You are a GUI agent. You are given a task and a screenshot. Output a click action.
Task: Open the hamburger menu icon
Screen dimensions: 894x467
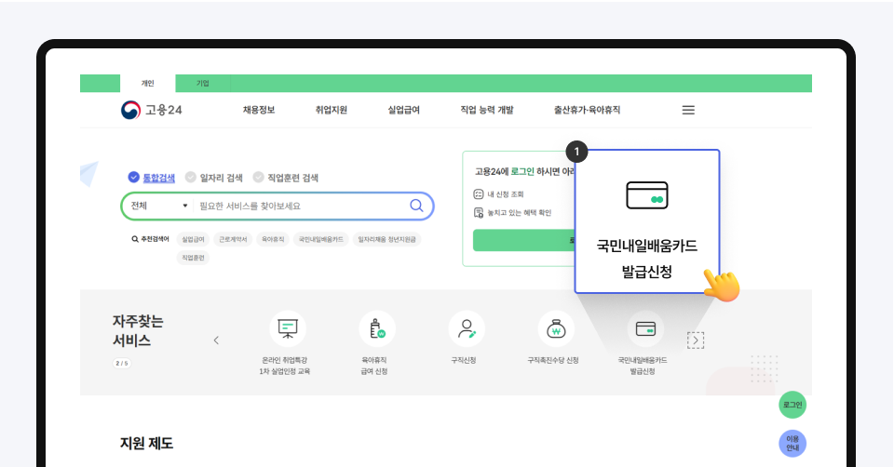688,110
